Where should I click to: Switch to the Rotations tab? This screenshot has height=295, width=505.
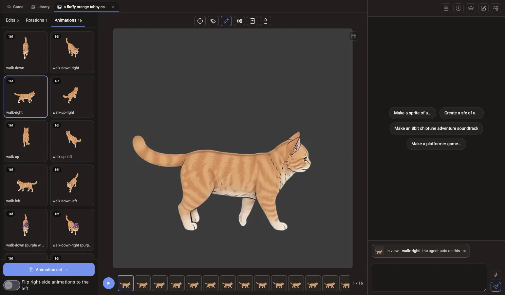coord(36,20)
